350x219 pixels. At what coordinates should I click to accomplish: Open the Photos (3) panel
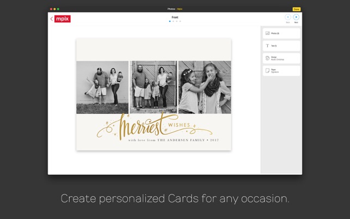click(281, 33)
